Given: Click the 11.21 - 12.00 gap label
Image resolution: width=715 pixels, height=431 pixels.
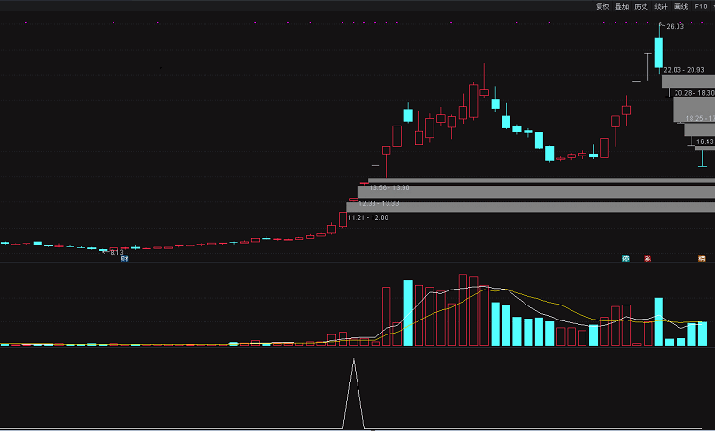Looking at the screenshot, I should [x=368, y=217].
